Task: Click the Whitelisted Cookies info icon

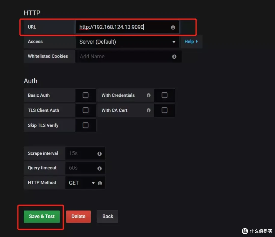Action: click(x=174, y=57)
